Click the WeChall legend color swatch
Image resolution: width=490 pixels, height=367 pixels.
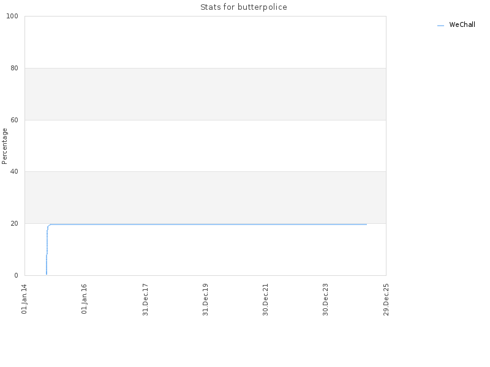[x=440, y=26]
